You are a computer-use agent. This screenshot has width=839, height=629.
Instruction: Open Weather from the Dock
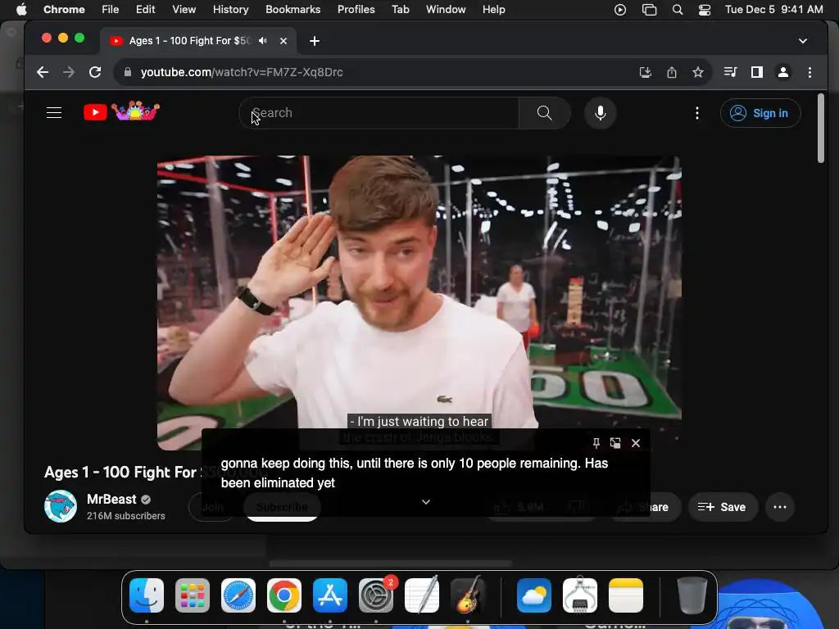click(534, 595)
